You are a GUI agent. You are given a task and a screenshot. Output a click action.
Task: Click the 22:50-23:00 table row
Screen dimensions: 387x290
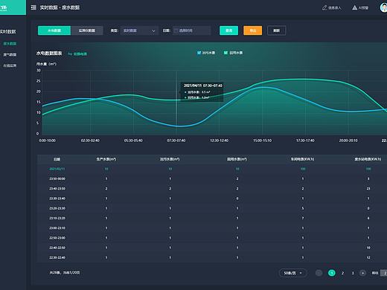point(212,238)
